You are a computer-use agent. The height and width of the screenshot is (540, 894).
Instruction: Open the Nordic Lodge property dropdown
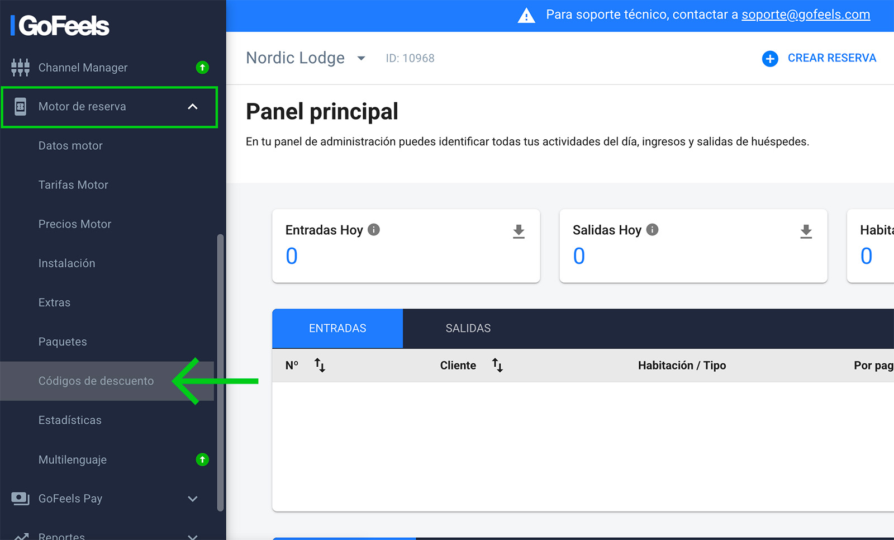[361, 58]
